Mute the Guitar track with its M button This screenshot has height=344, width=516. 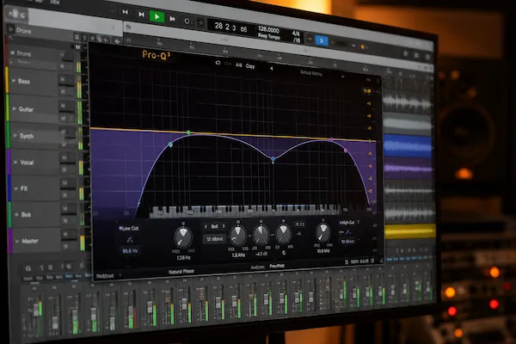pyautogui.click(x=63, y=106)
